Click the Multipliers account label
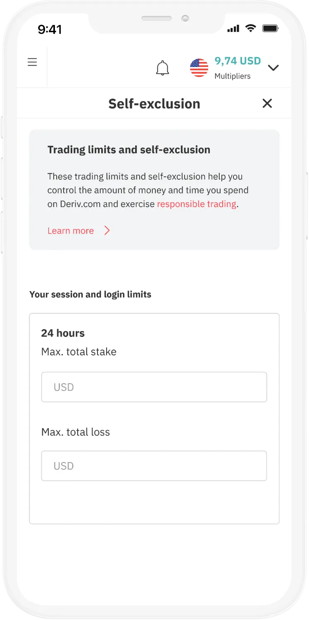This screenshot has width=309, height=620. [233, 76]
